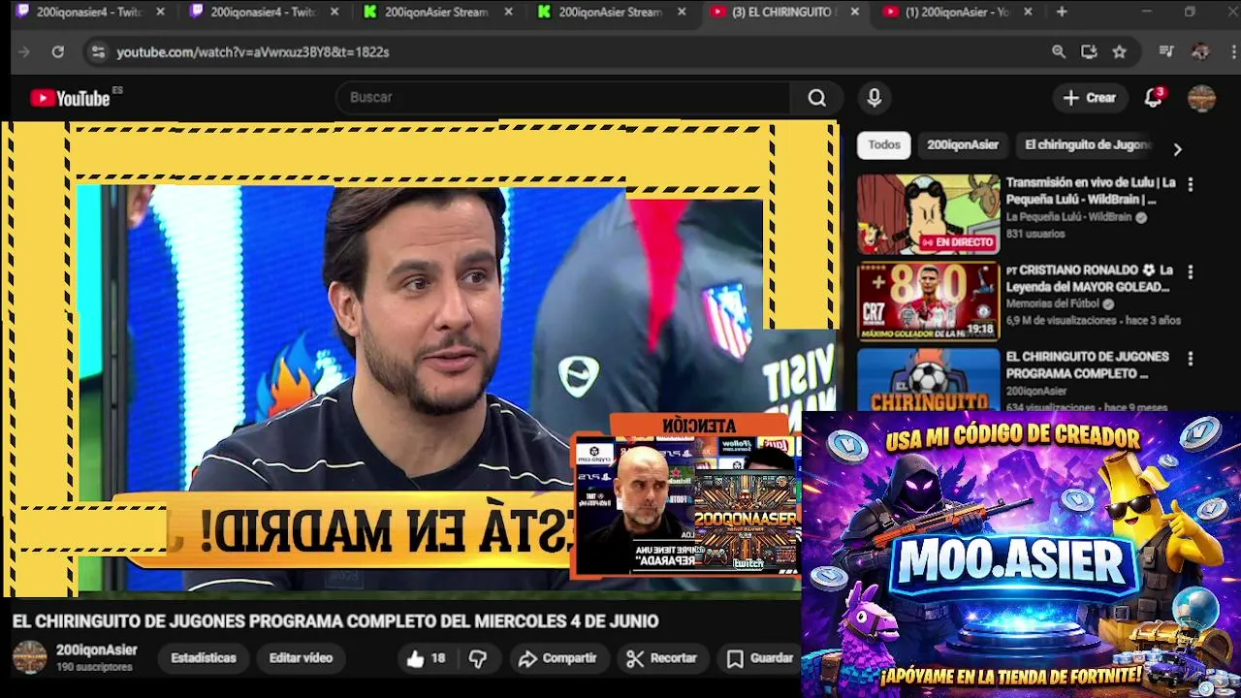1241x698 pixels.
Task: Click Transmisión en vivo de Lulu title
Action: 1091,191
